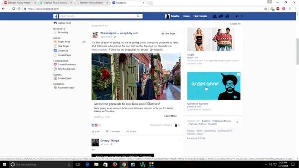Open the Windows Start menu
This screenshot has height=168, width=299.
[4, 164]
